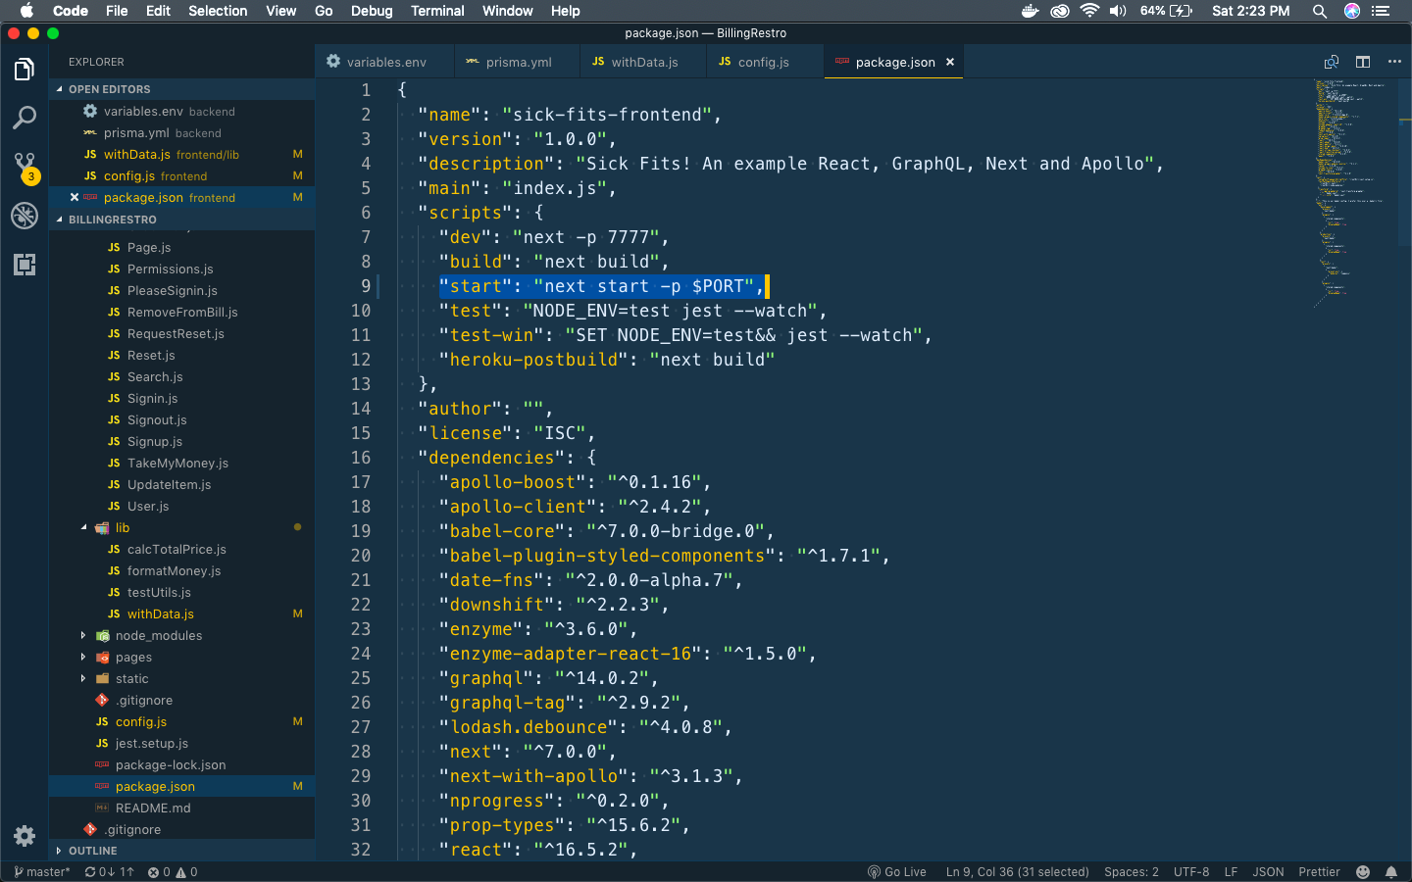Open macOS Notification Center icon

tap(1382, 11)
